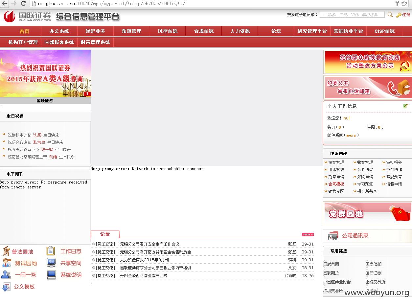Open the 用印管理 quick-create link
This screenshot has height=302, width=412.
[x=336, y=170]
